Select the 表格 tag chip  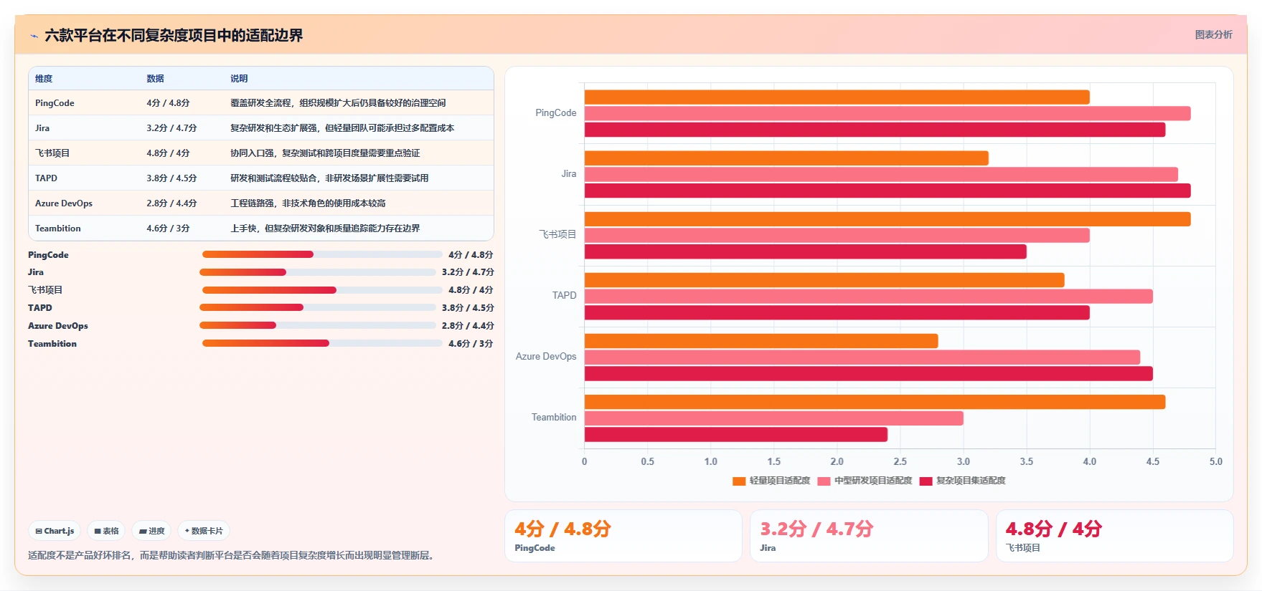point(106,531)
